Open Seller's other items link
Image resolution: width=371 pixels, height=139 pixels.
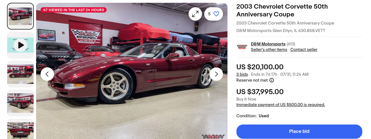pos(269,50)
